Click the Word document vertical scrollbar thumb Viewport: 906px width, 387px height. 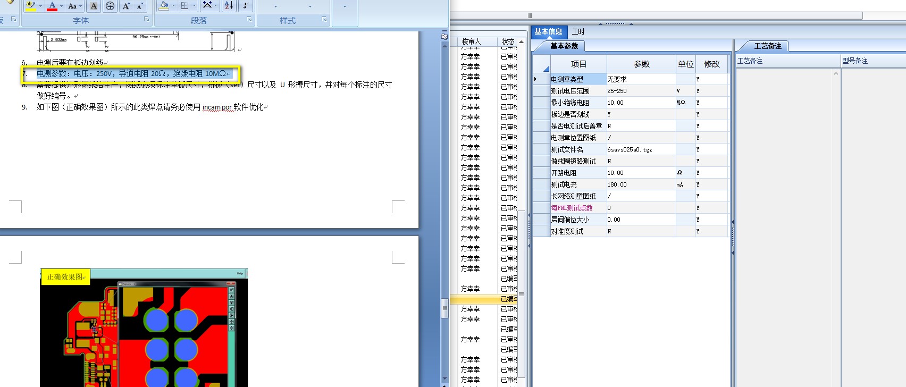tap(444, 308)
